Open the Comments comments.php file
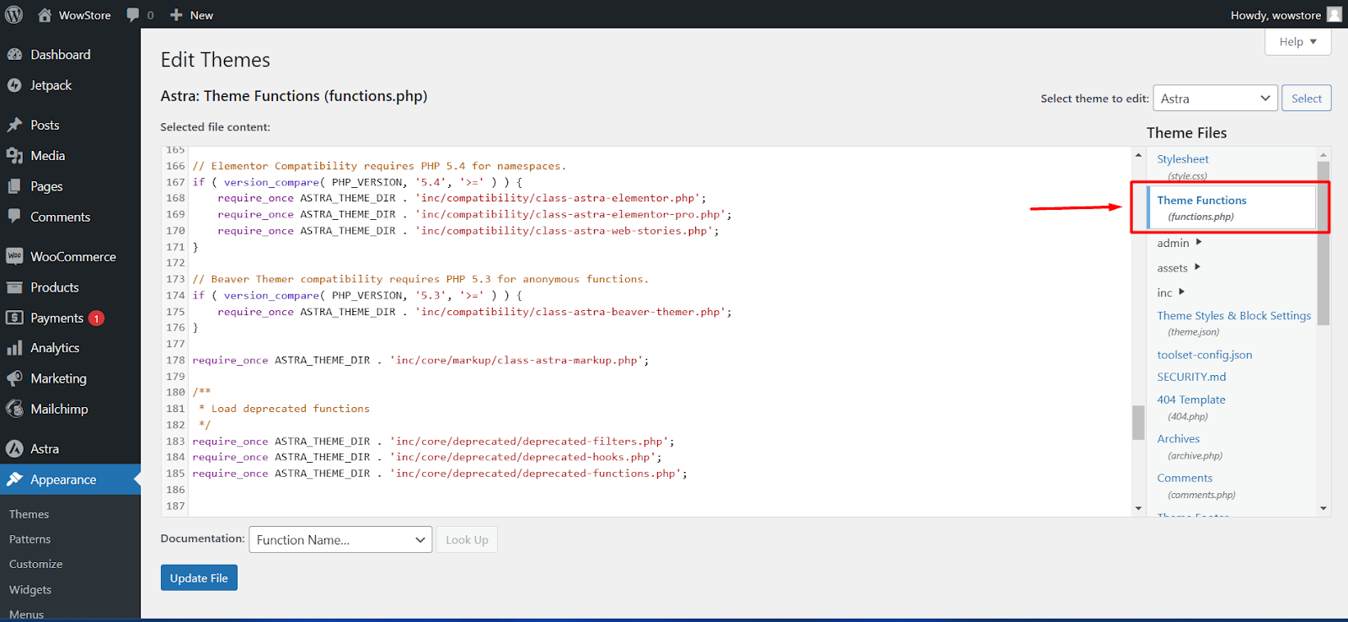1348x622 pixels. coord(1196,485)
